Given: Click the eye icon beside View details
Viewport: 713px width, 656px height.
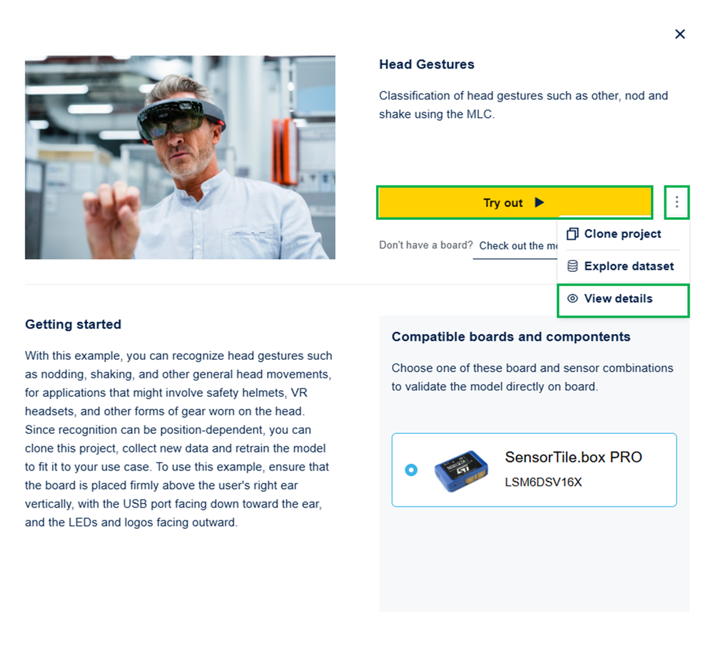Looking at the screenshot, I should (x=572, y=298).
